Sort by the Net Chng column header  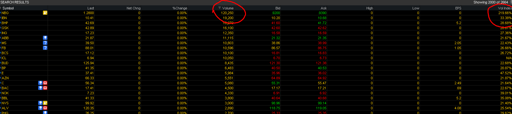pos(133,8)
